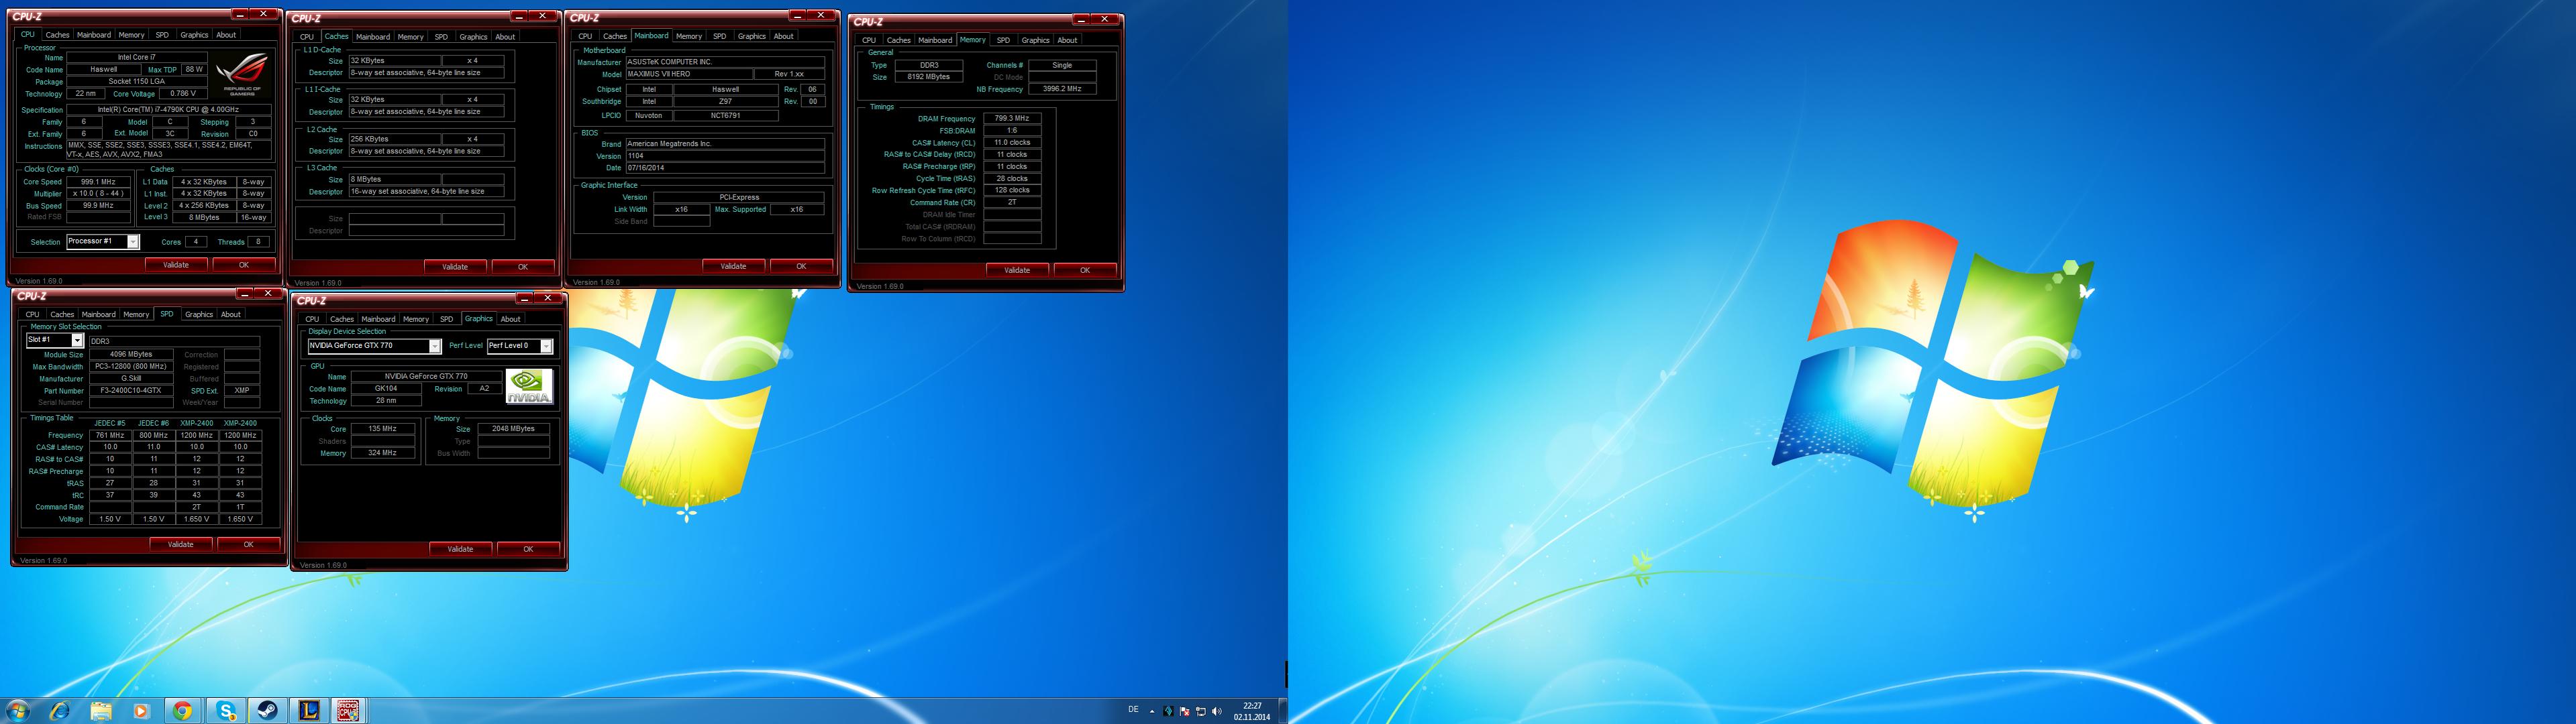Open the Perf Level 0 dropdown
Image resolution: width=2576 pixels, height=724 pixels.
coord(546,347)
